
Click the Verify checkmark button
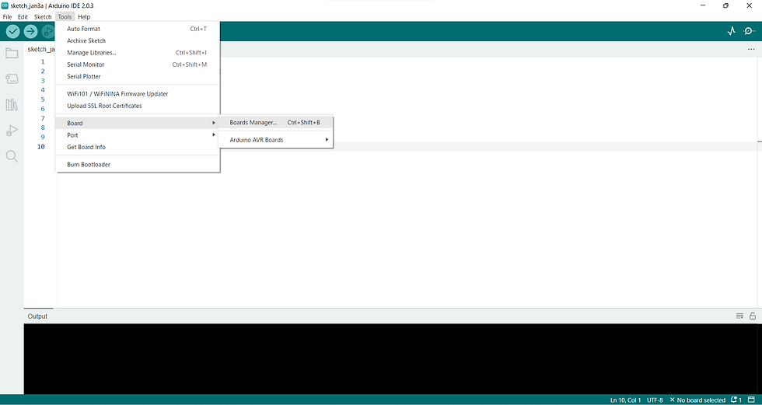[x=12, y=32]
